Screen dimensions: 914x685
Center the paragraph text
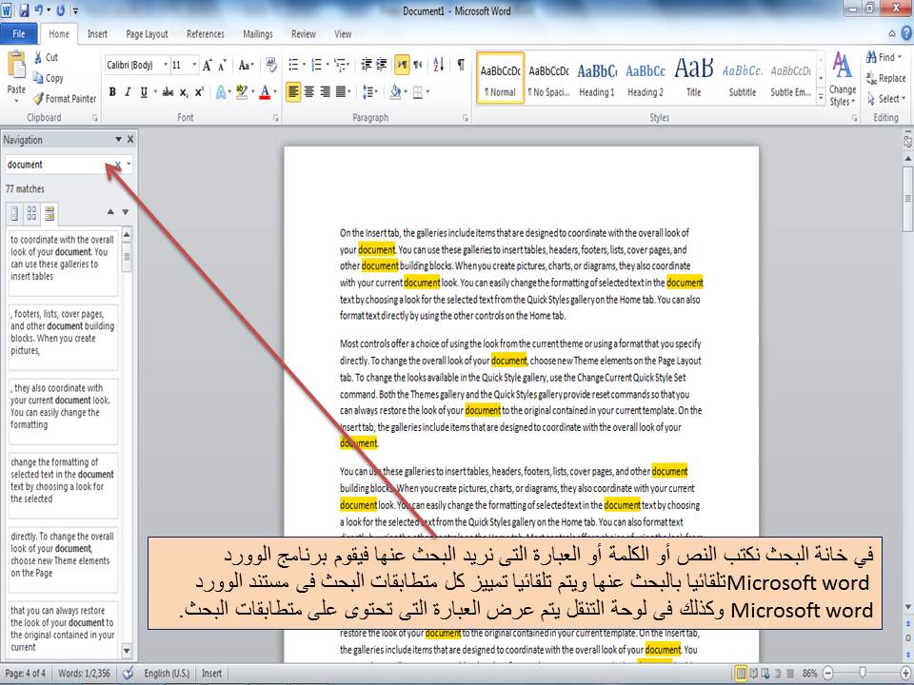pyautogui.click(x=308, y=92)
